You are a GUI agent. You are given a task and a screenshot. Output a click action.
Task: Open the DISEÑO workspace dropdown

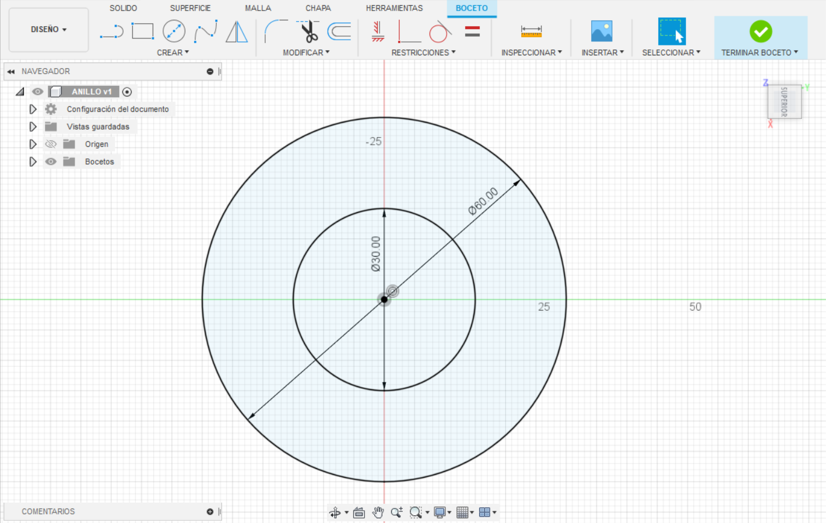(49, 29)
